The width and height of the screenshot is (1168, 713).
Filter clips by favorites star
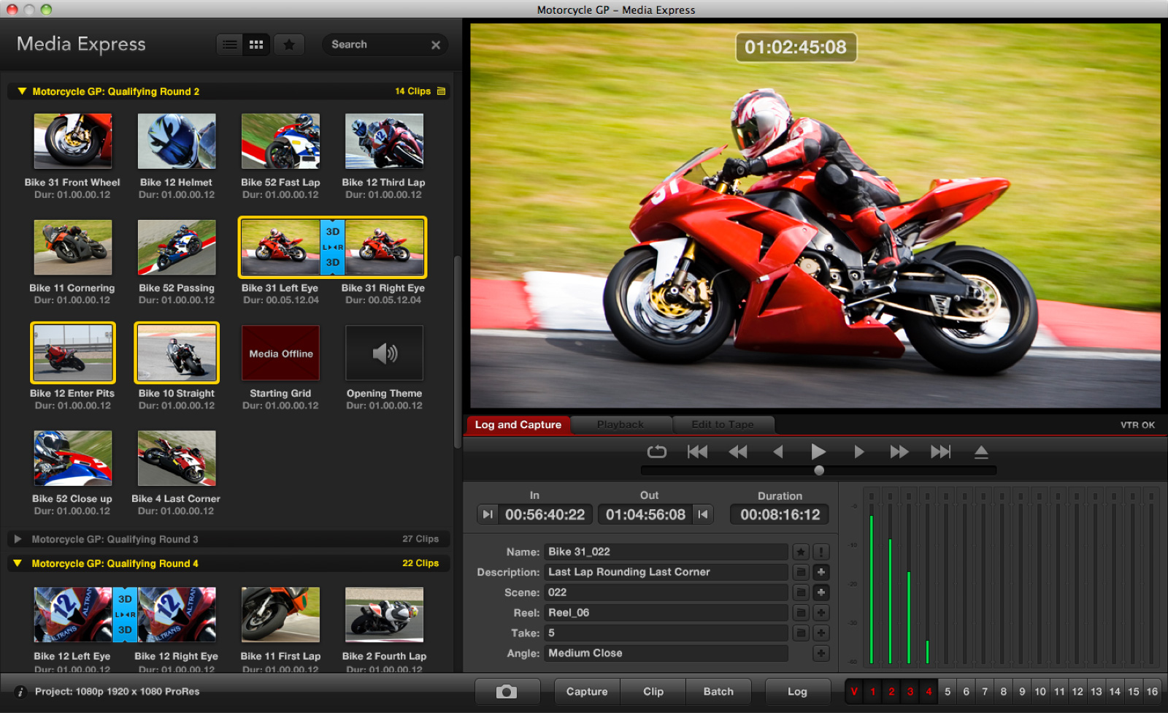(289, 44)
